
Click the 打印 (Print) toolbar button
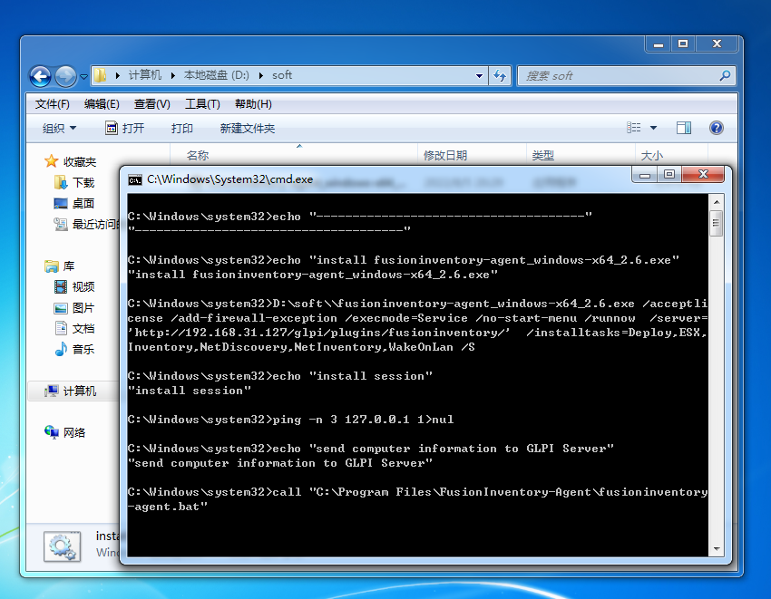(x=181, y=128)
